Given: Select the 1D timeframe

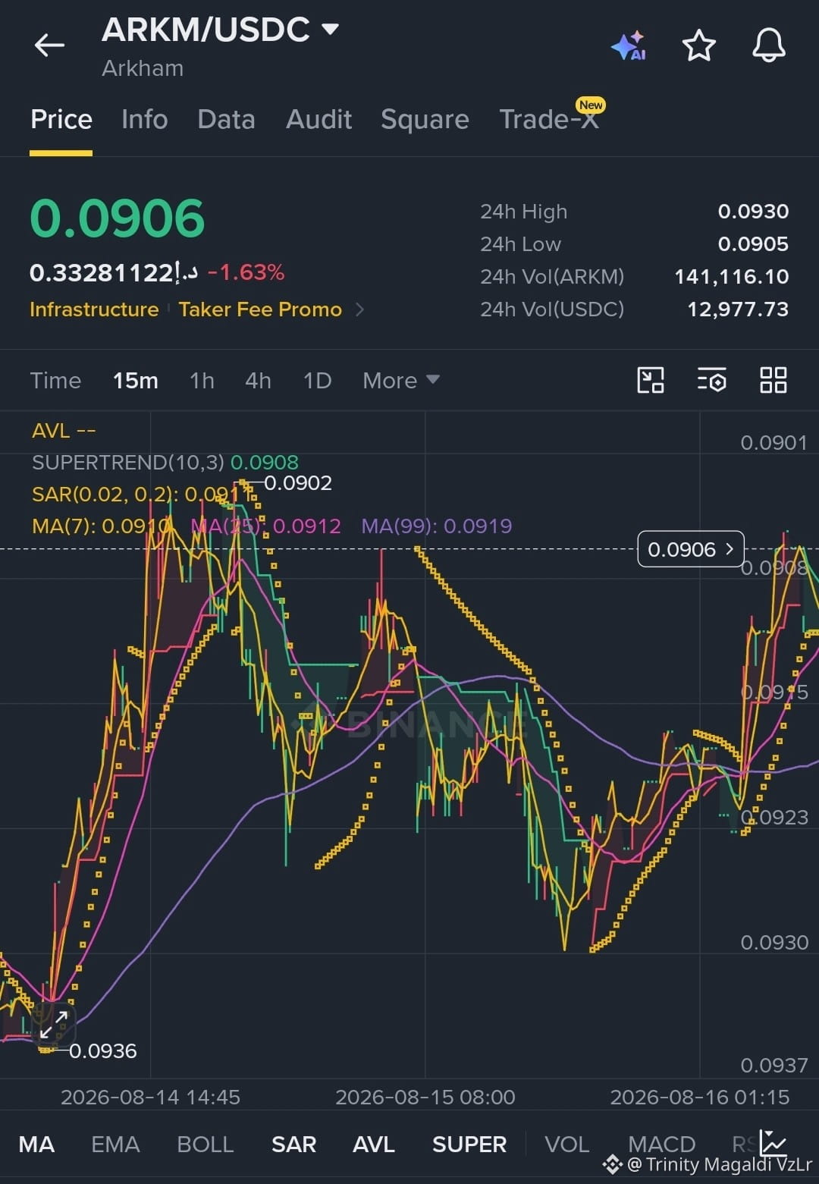Looking at the screenshot, I should 317,380.
